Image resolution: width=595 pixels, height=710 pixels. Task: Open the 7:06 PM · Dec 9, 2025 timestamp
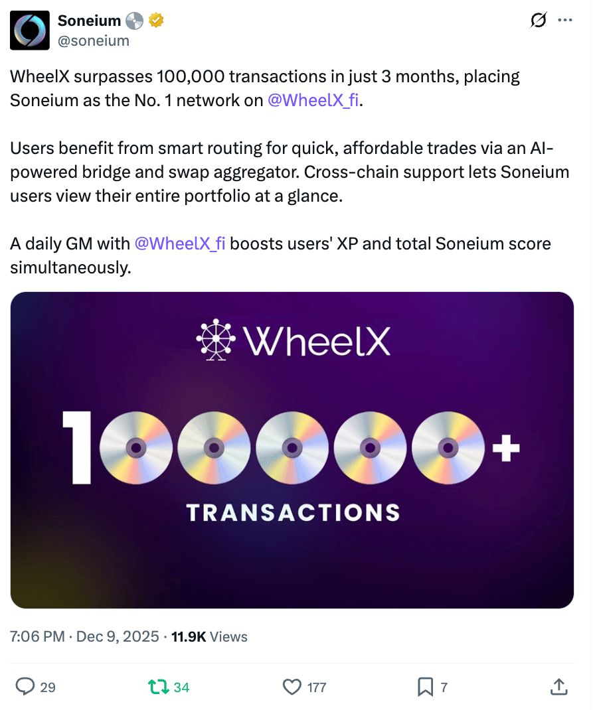[x=84, y=637]
